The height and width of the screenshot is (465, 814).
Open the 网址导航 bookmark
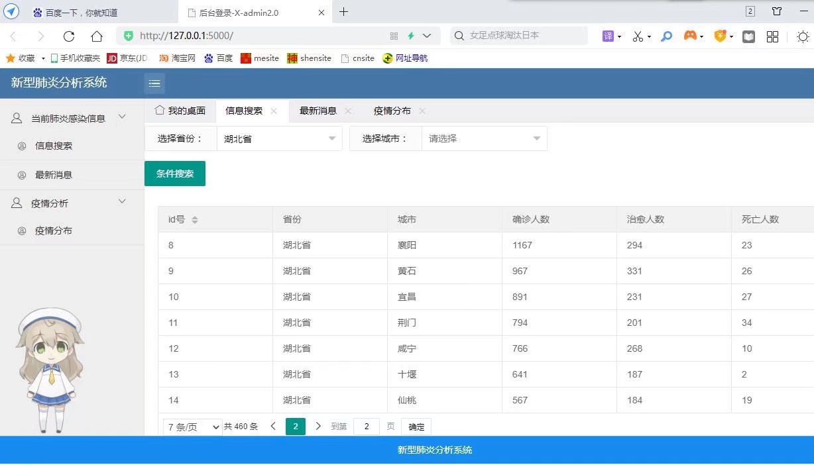click(405, 58)
